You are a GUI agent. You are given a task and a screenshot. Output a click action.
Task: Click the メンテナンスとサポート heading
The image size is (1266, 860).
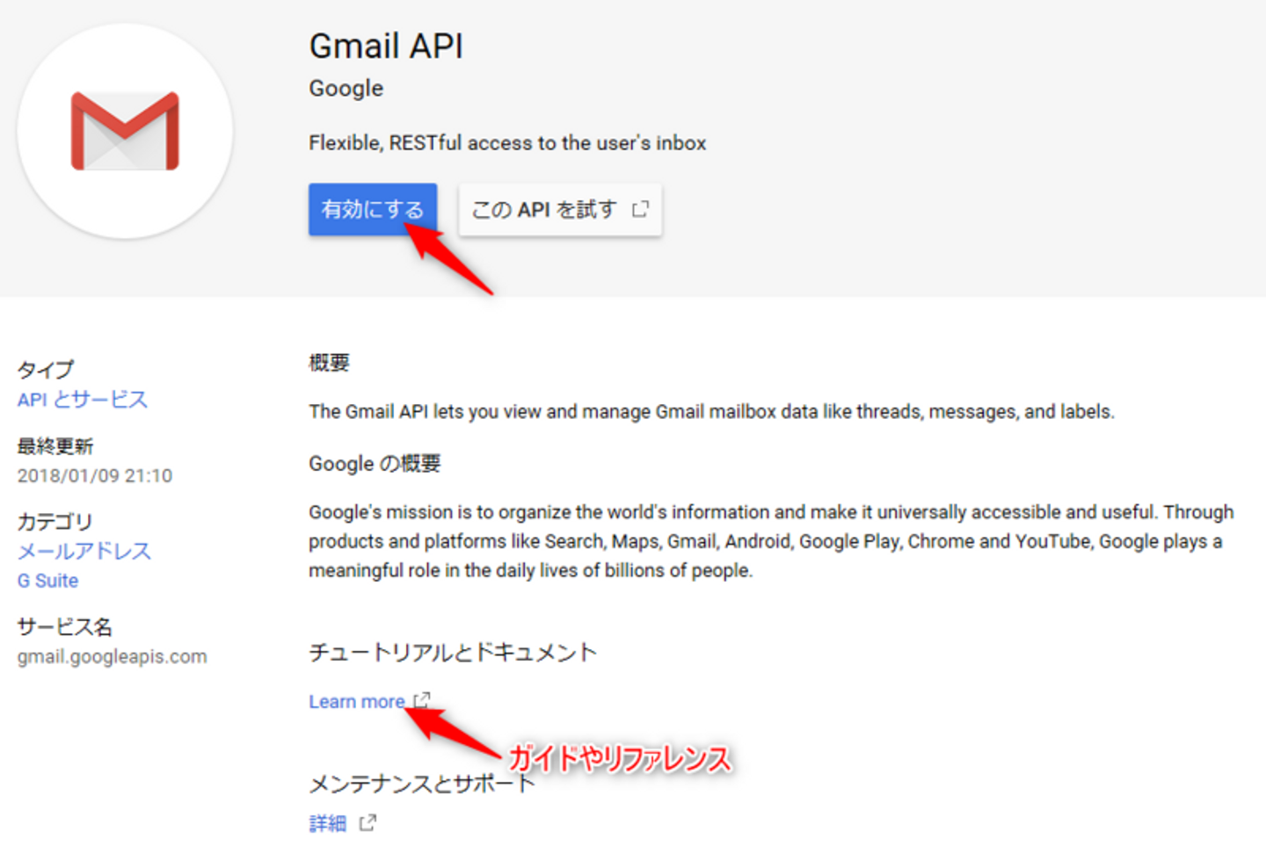[422, 783]
